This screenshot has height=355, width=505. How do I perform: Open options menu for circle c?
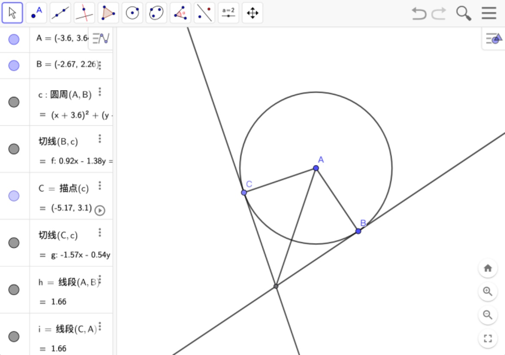point(100,92)
